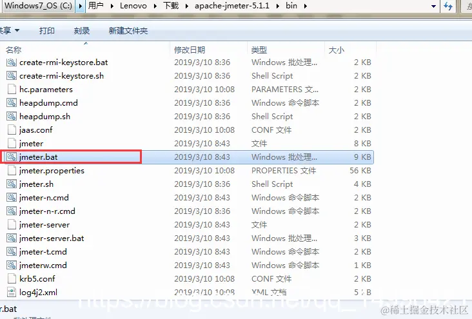Select the file name jmeter.bat

pyautogui.click(x=38, y=157)
